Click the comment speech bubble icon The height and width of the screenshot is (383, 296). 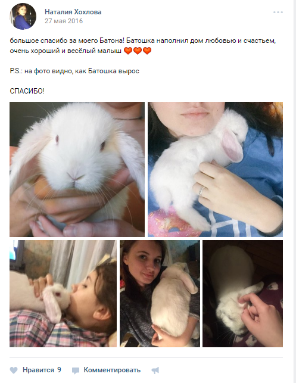(x=76, y=370)
